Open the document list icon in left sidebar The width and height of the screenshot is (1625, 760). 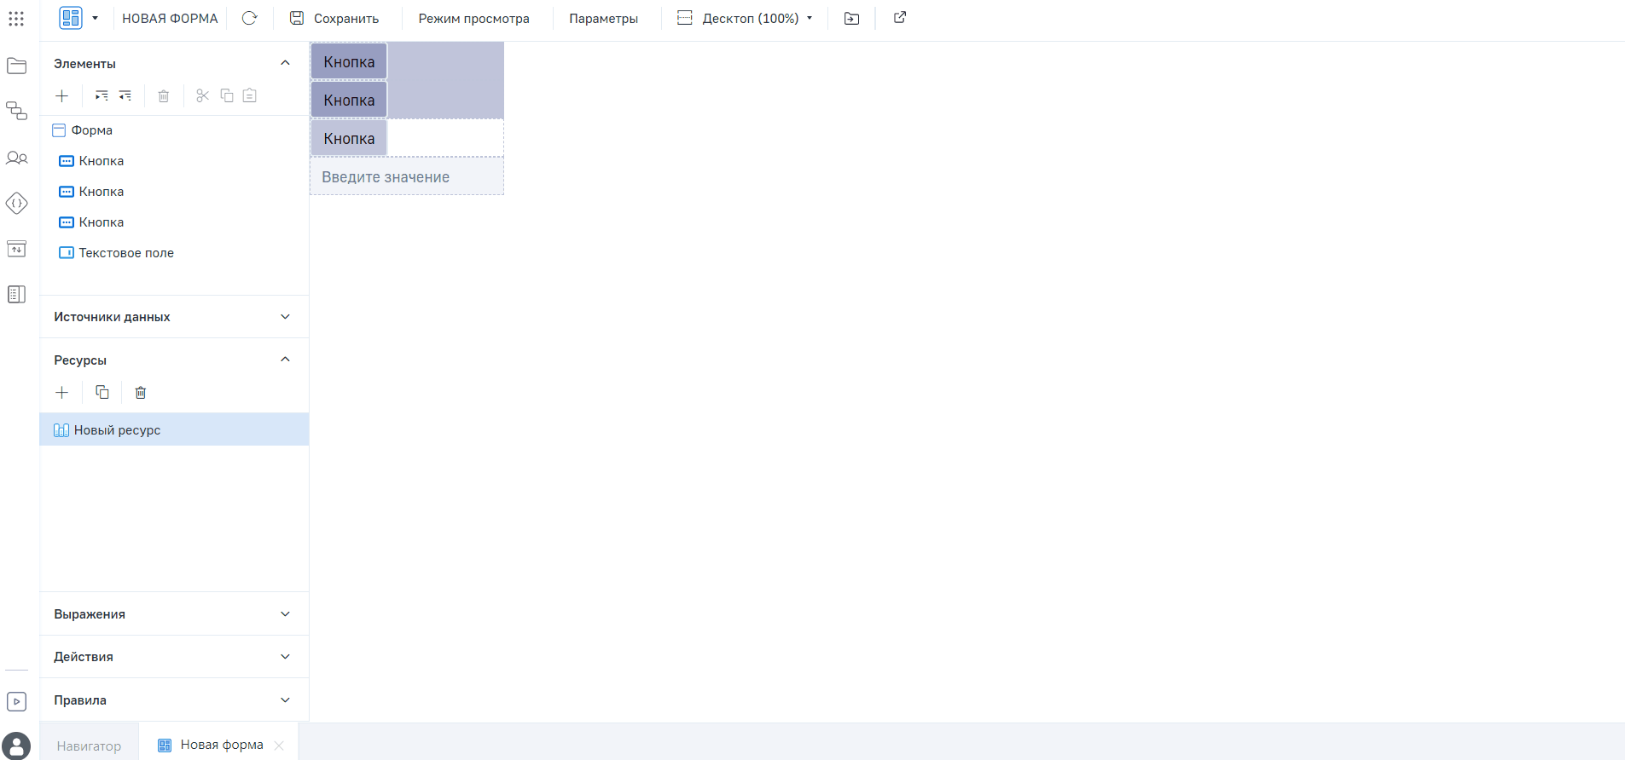click(x=17, y=294)
